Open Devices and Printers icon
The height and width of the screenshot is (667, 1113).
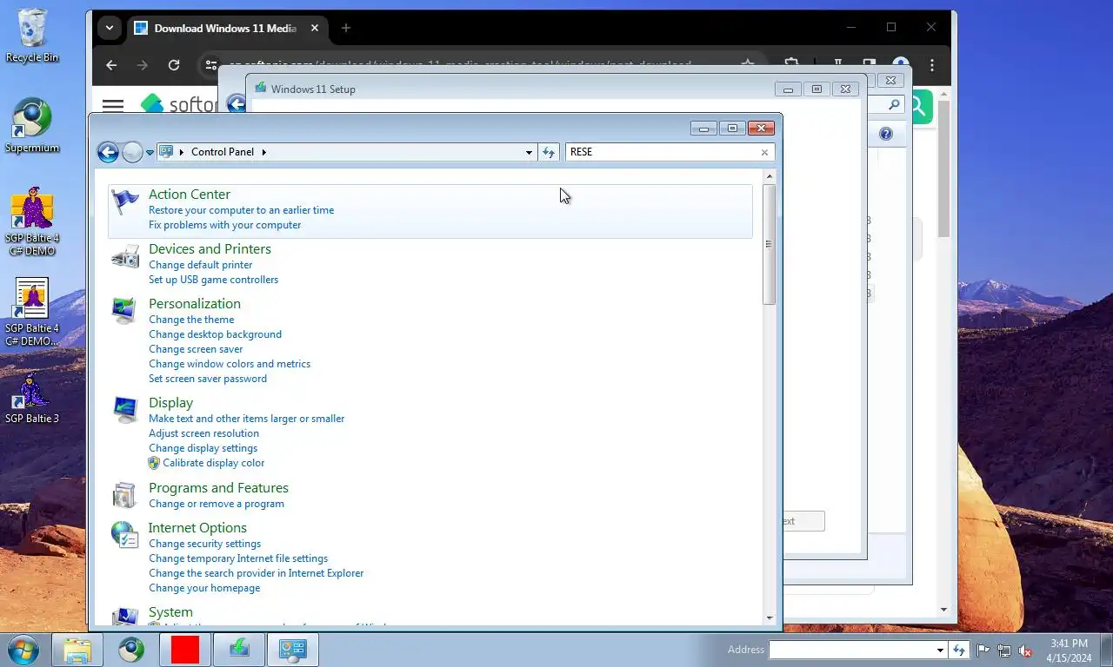(125, 256)
